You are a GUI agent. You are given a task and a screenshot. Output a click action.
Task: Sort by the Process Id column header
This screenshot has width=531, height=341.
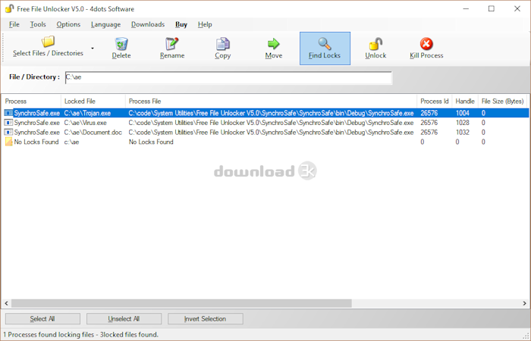click(435, 101)
